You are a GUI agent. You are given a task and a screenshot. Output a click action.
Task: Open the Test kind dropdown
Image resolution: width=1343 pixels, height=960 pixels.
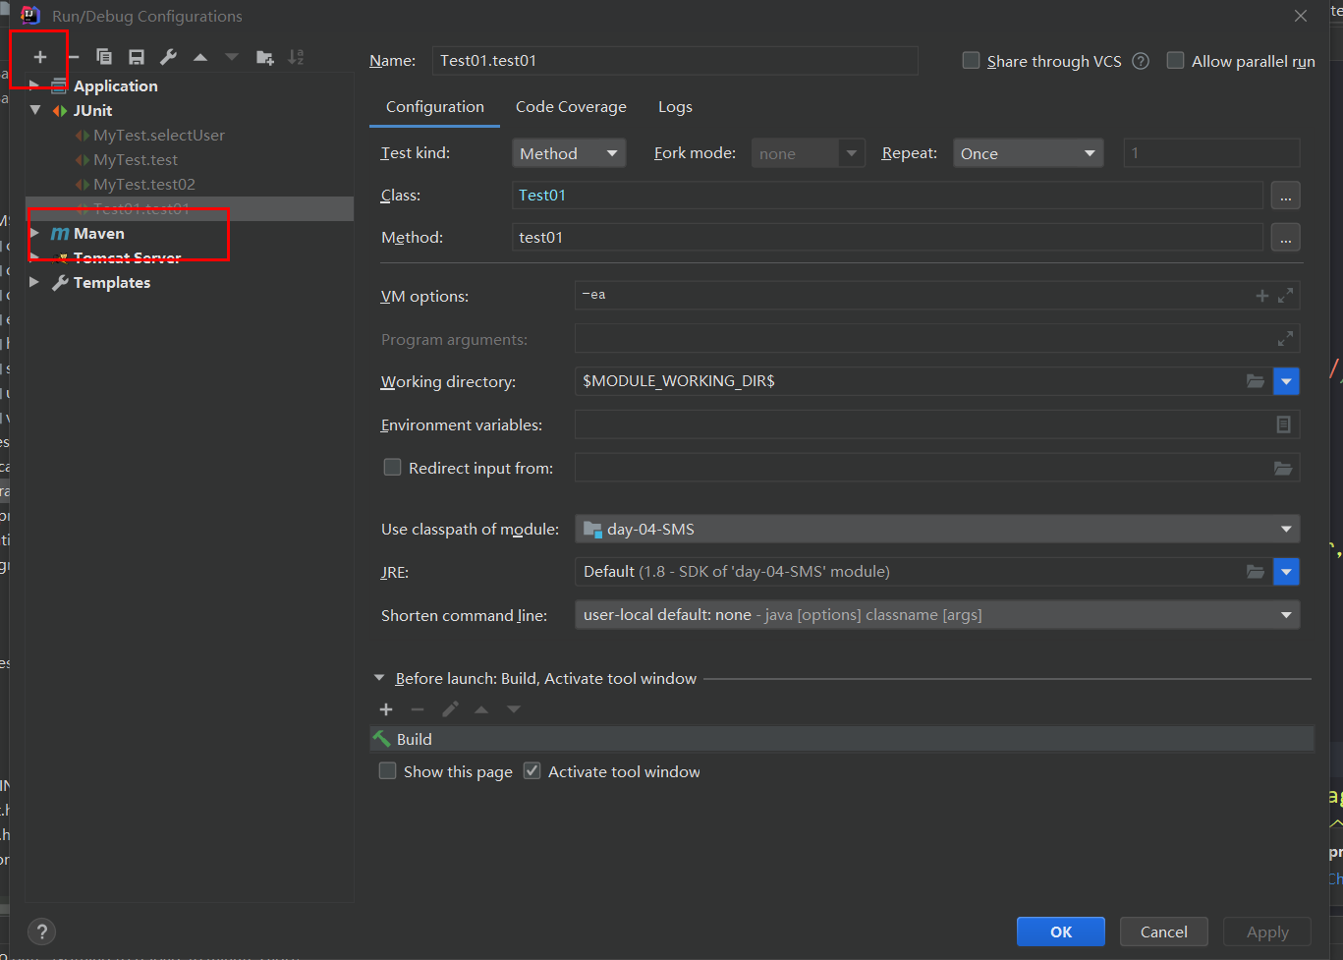tap(569, 153)
